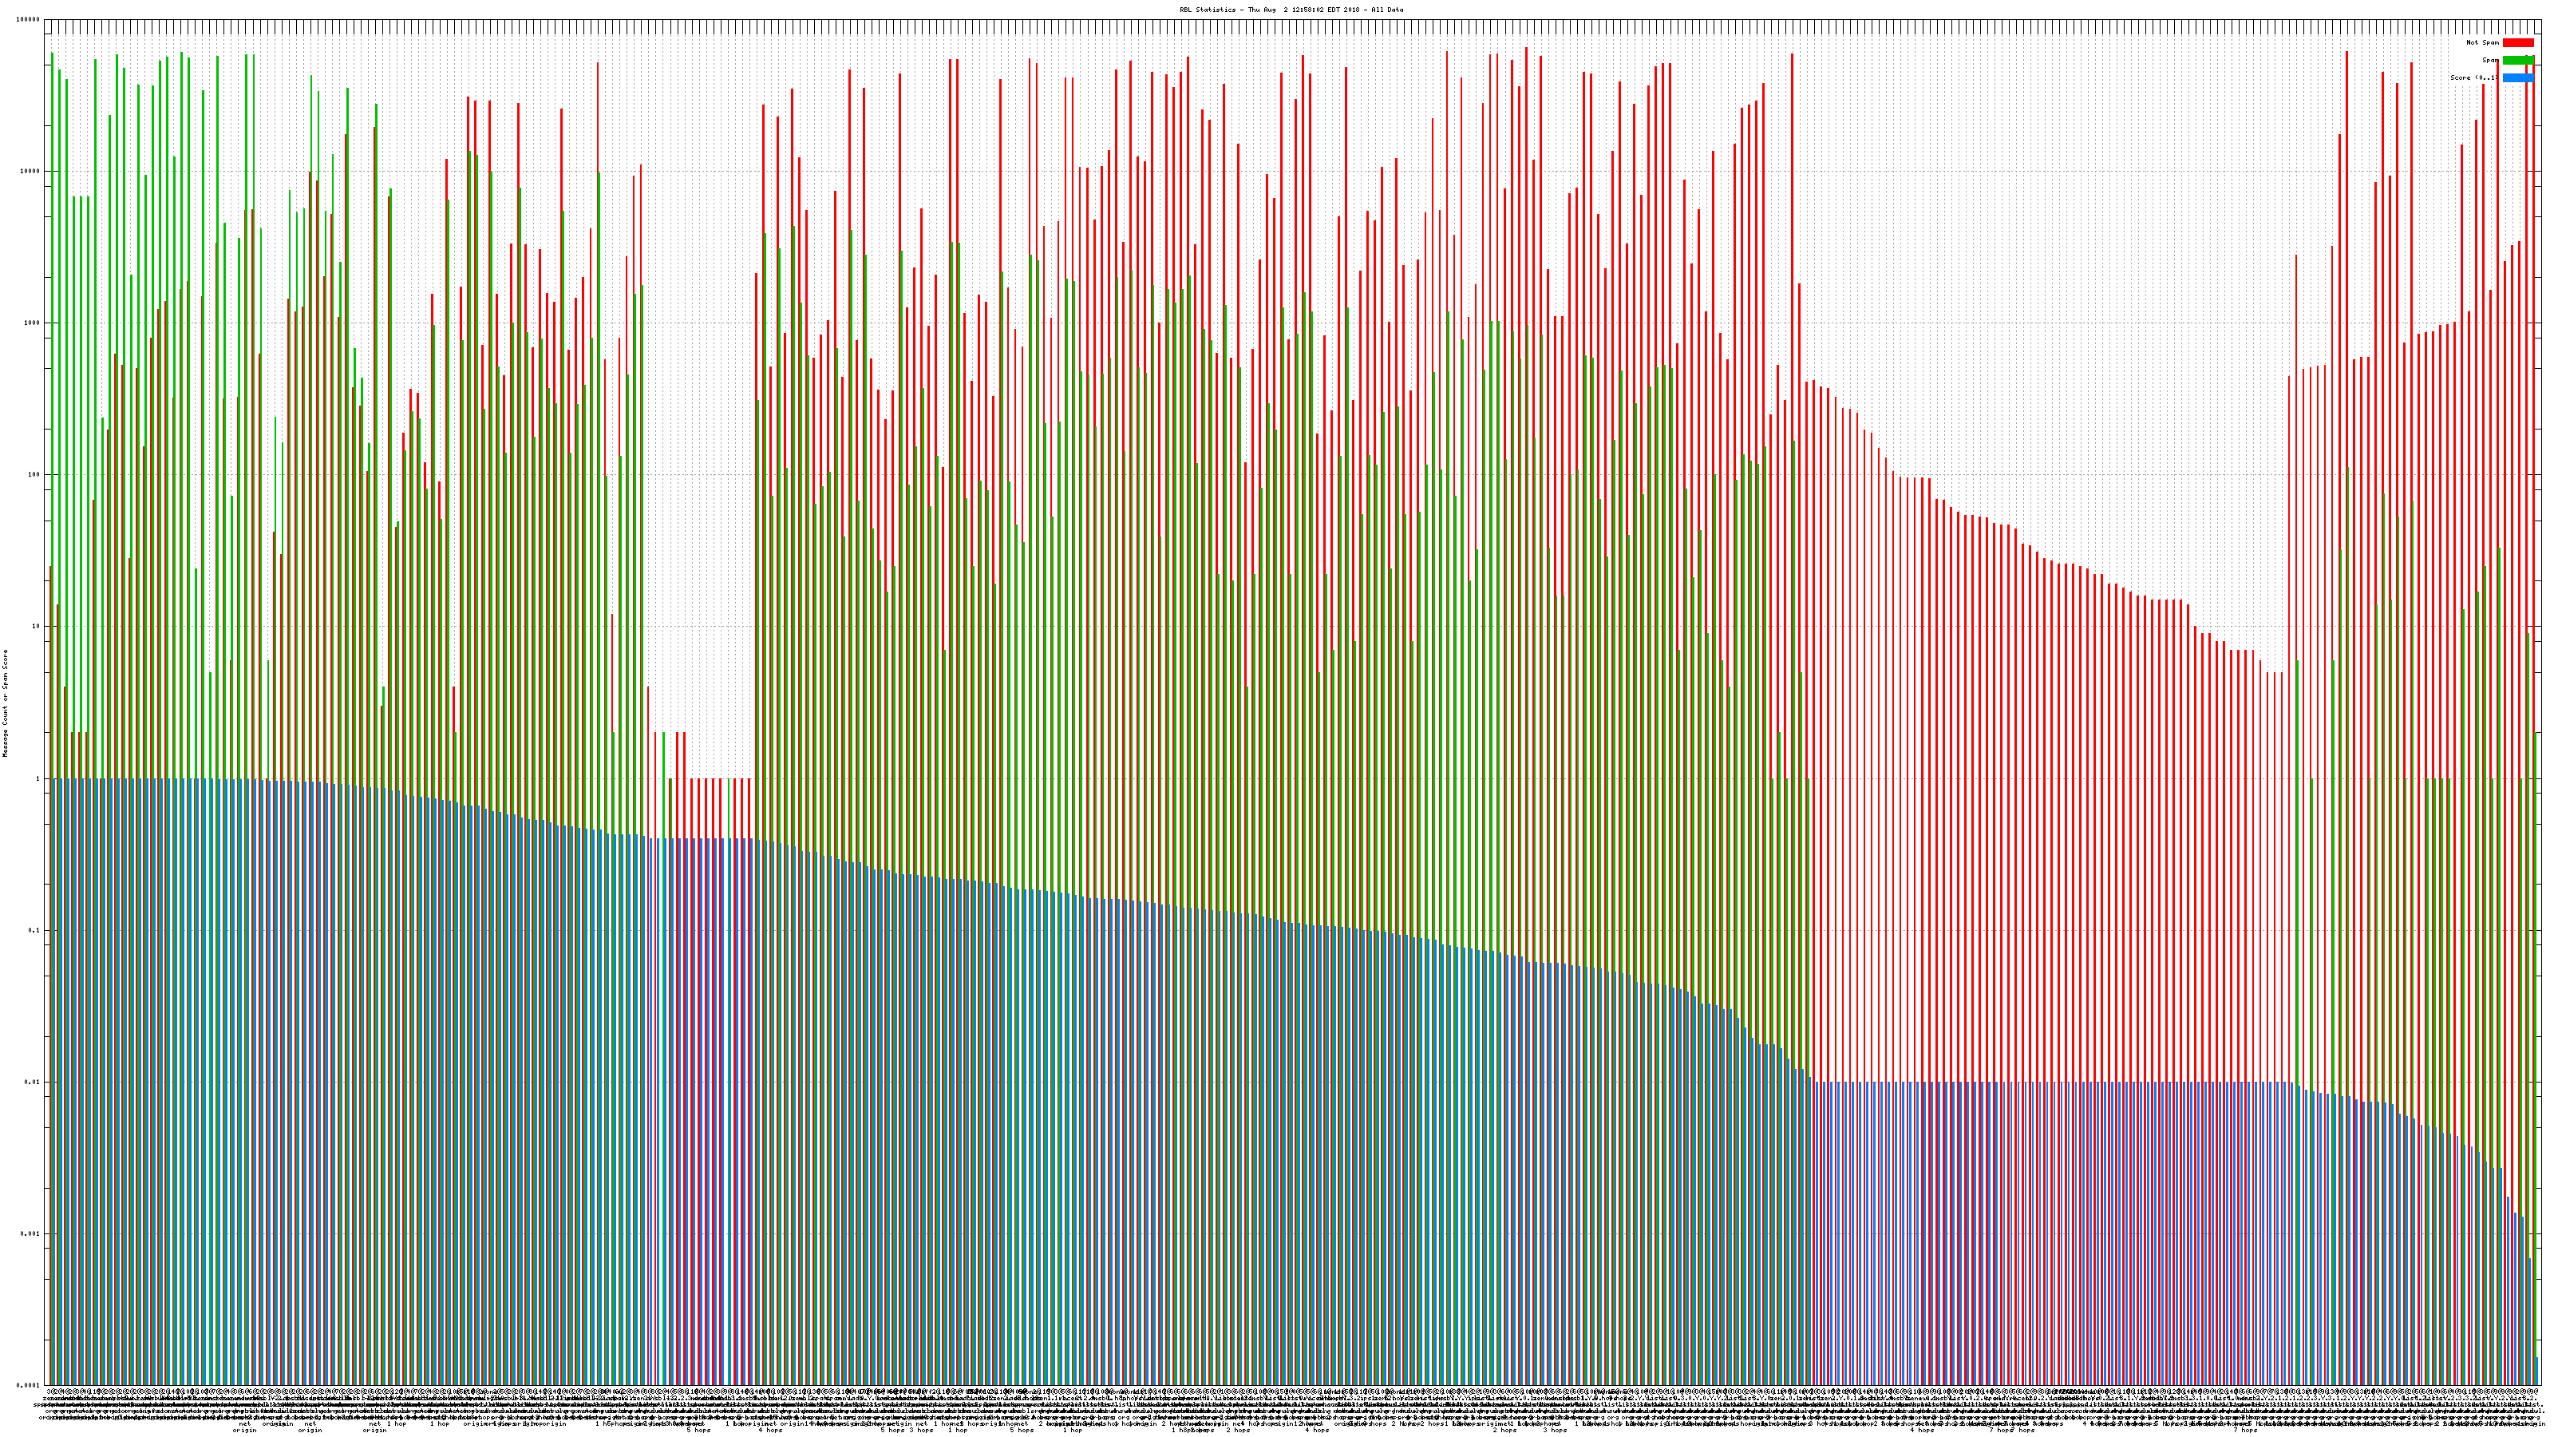
Task: Click the 'Message Count or Spam Score' axis title
Action: 5,703
